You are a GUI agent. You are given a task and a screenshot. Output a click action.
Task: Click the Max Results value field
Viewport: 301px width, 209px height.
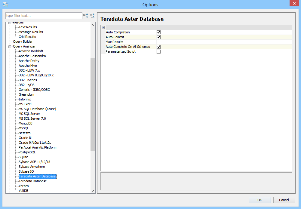(x=224, y=42)
